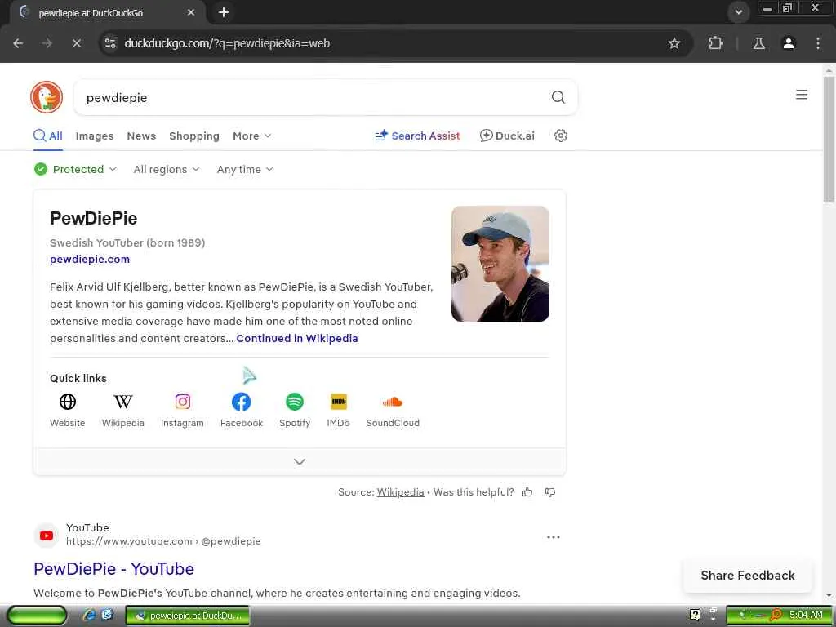Open the three-dot menu for YouTube result
Screen dimensions: 836x627
click(554, 537)
